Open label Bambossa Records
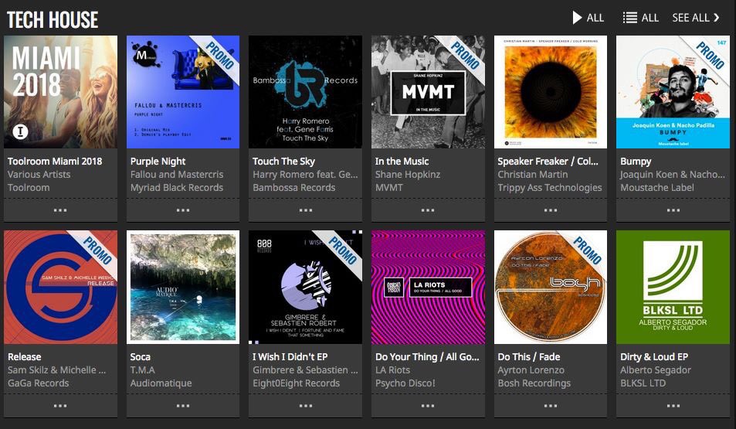Image resolution: width=736 pixels, height=429 pixels. coord(293,188)
